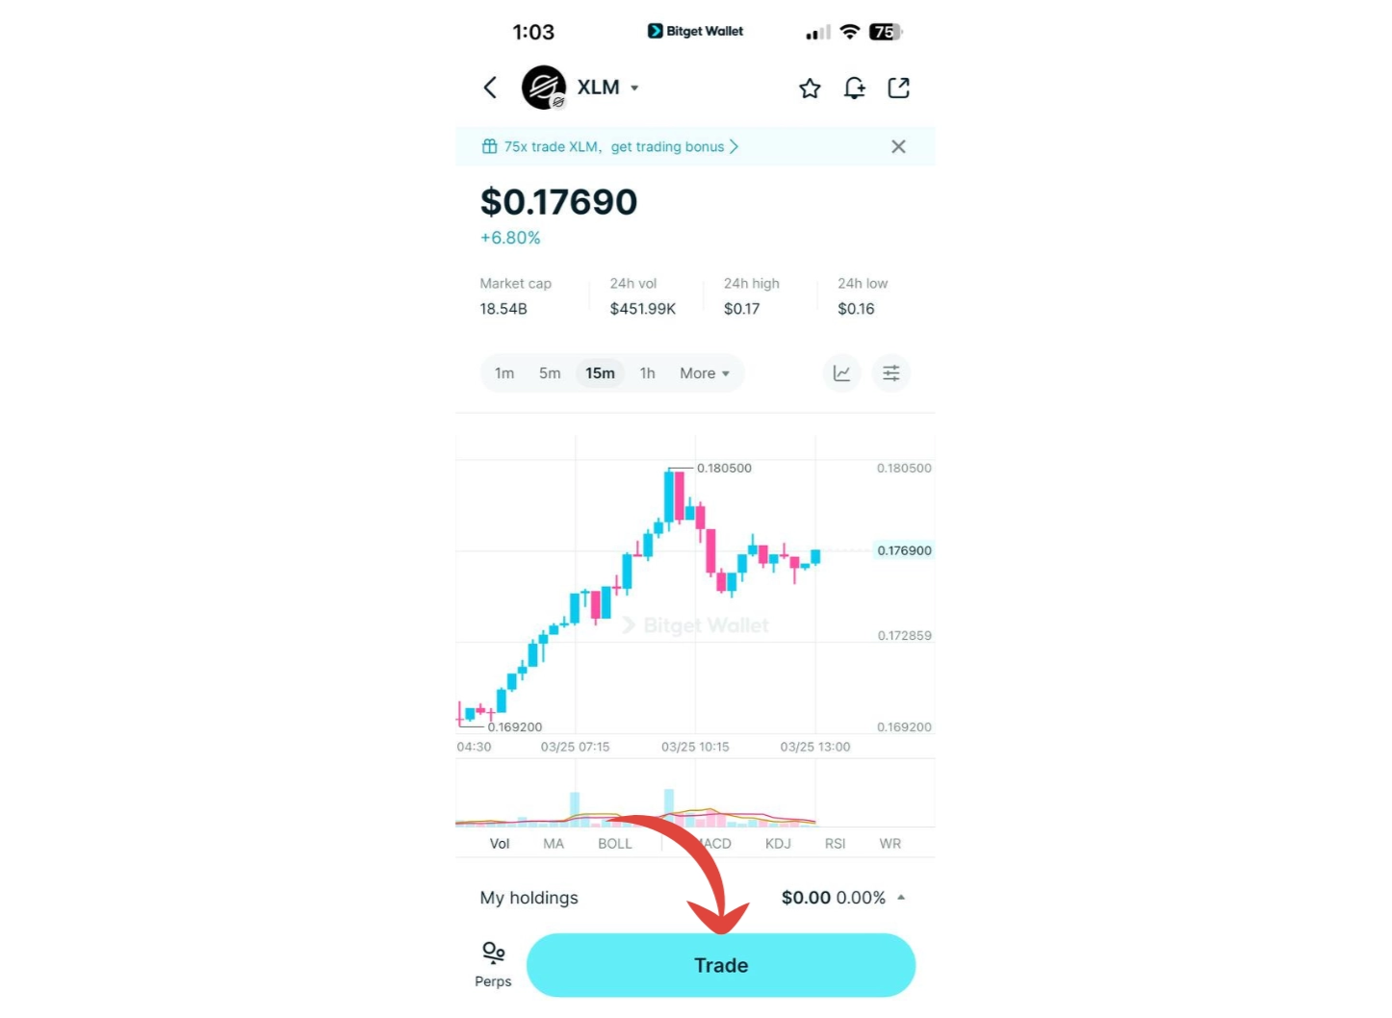
Task: Click the Bitget Wallet icon in the status bar
Action: pos(656,31)
